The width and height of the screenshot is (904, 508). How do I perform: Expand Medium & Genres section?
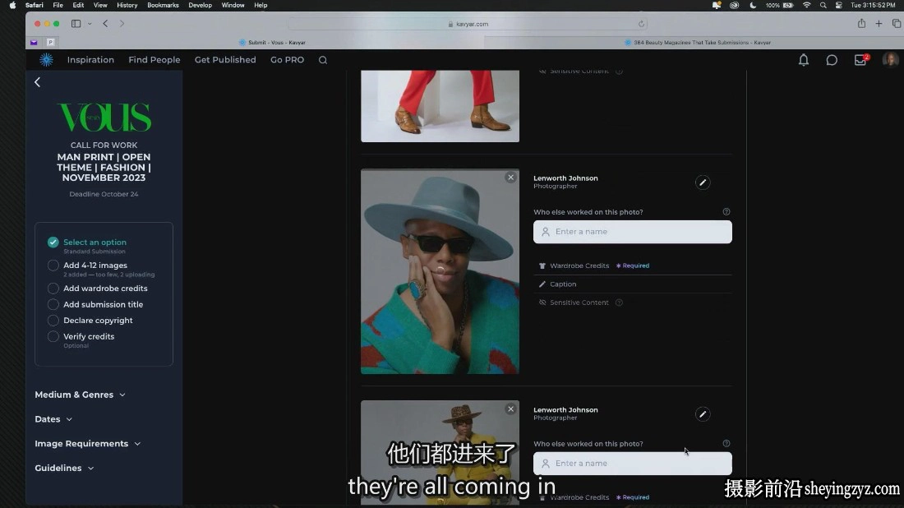click(x=81, y=395)
